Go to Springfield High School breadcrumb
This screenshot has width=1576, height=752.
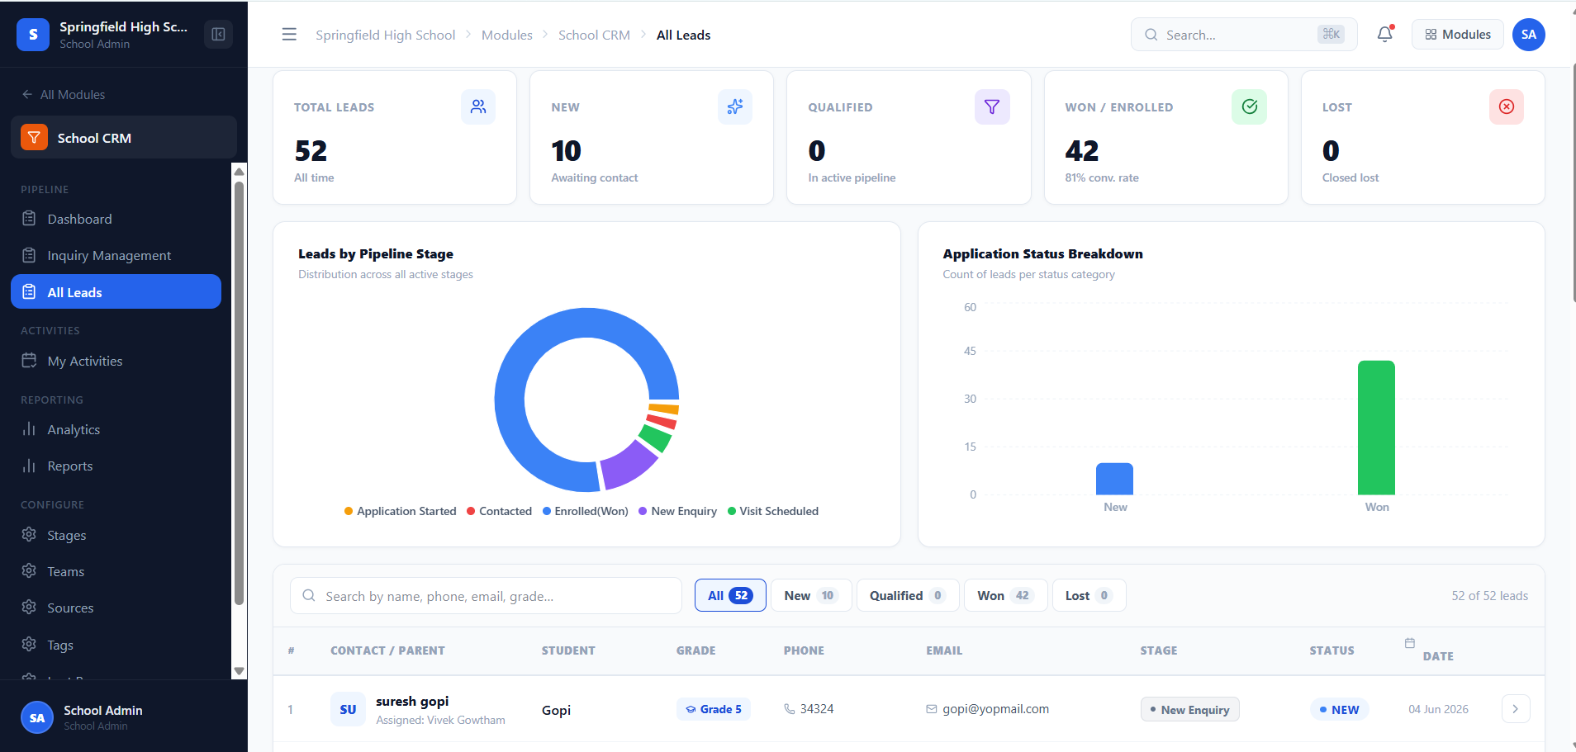(x=385, y=35)
